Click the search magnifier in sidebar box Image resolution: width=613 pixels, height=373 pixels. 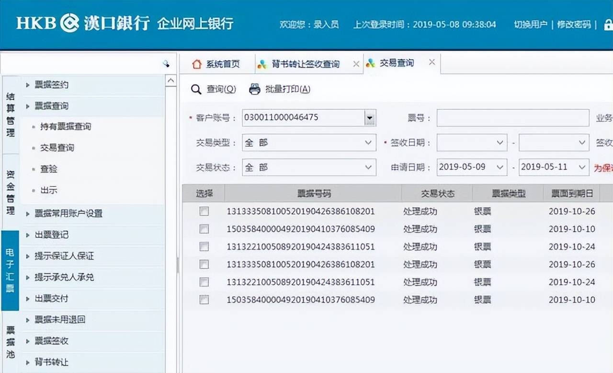[x=166, y=63]
